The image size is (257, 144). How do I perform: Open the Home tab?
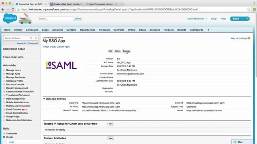(x=7, y=30)
